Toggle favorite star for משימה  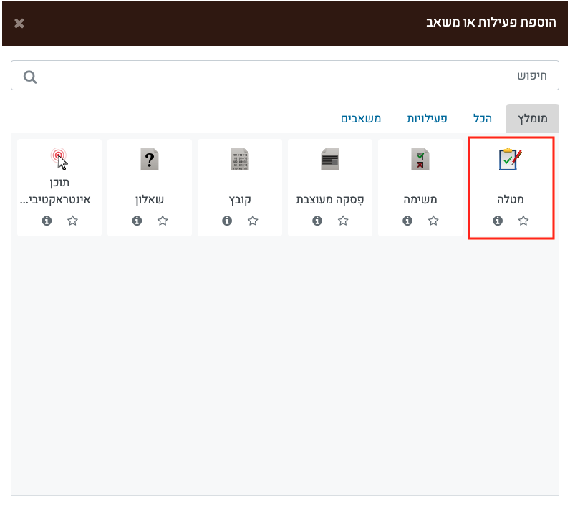(x=433, y=221)
